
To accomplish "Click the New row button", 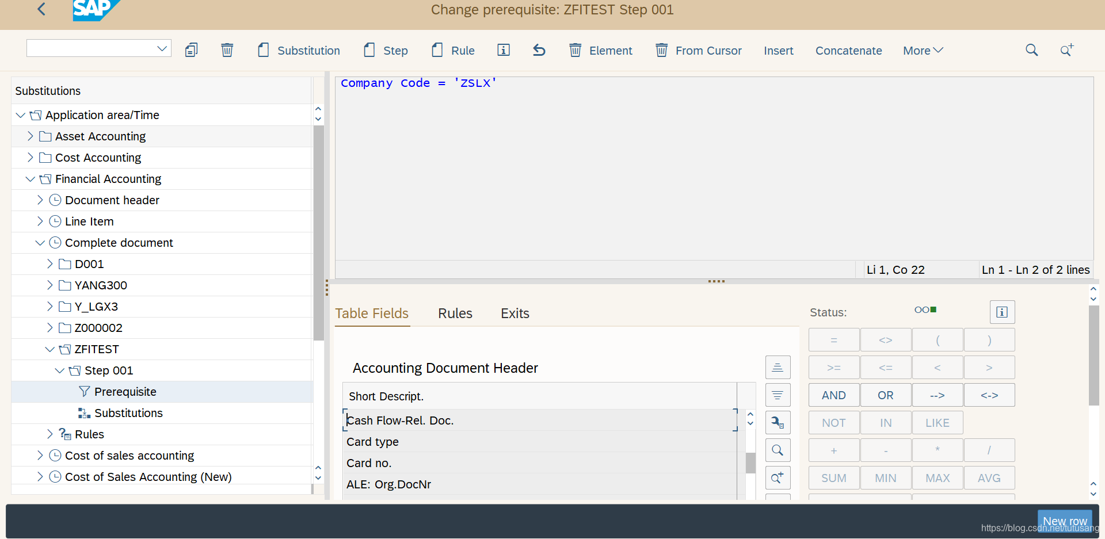I will pyautogui.click(x=1065, y=521).
